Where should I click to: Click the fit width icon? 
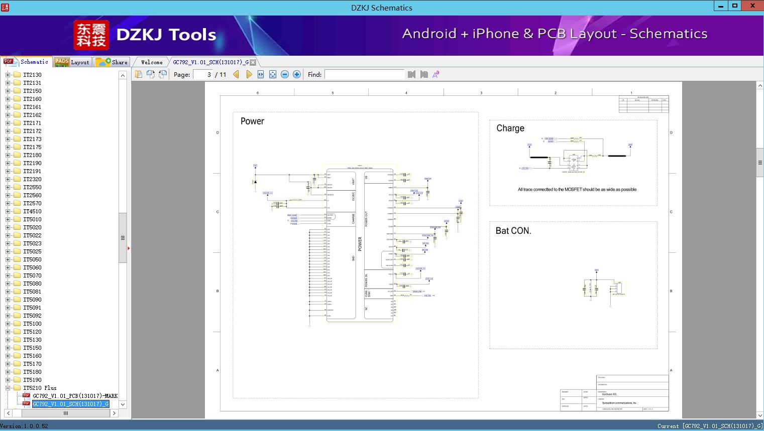pos(261,74)
